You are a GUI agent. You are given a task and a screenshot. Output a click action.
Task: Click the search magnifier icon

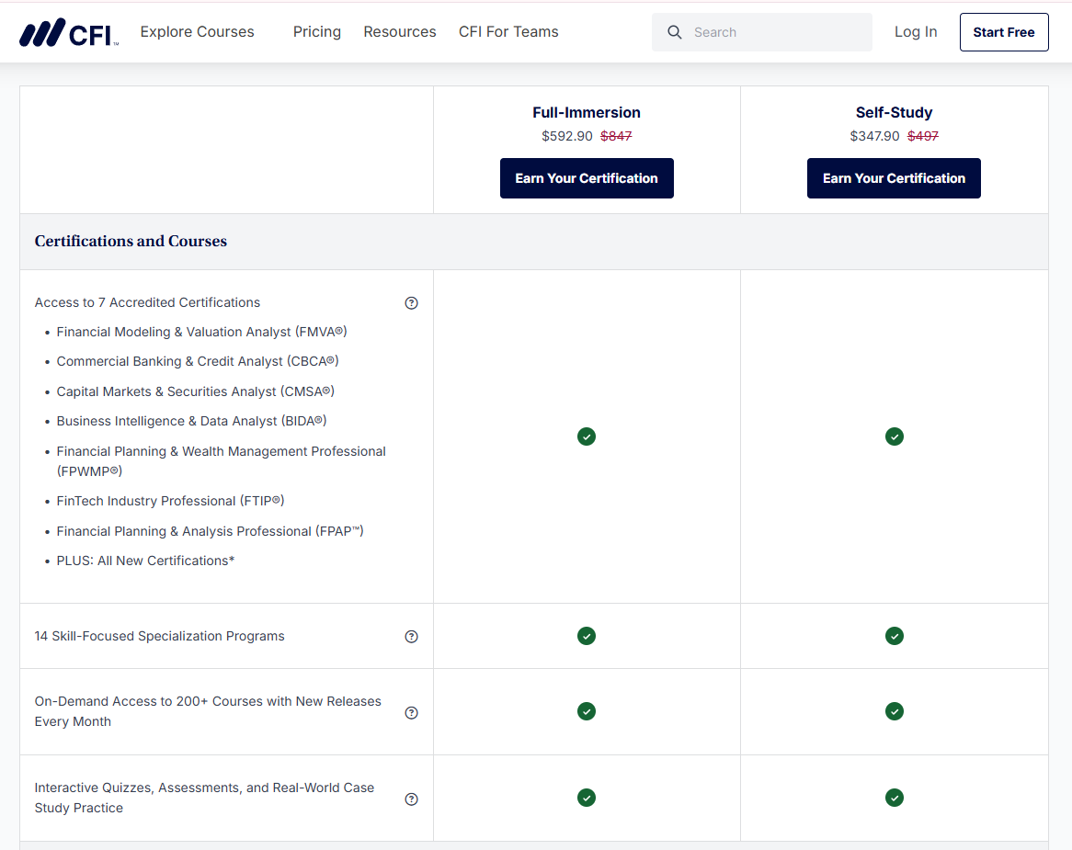(674, 32)
